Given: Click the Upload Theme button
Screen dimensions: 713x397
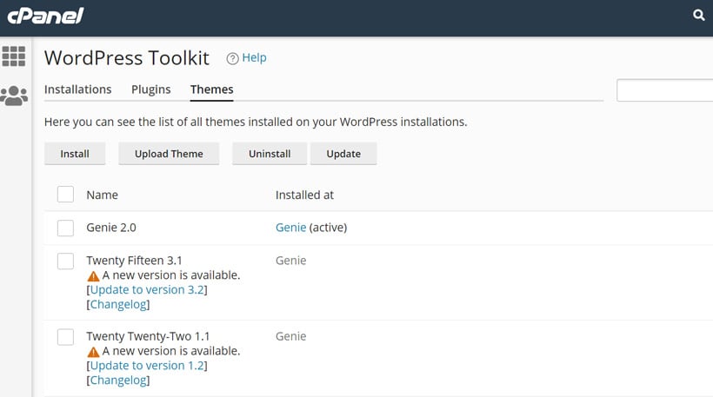Looking at the screenshot, I should click(169, 154).
